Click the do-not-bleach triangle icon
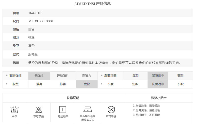 click(x=39, y=110)
